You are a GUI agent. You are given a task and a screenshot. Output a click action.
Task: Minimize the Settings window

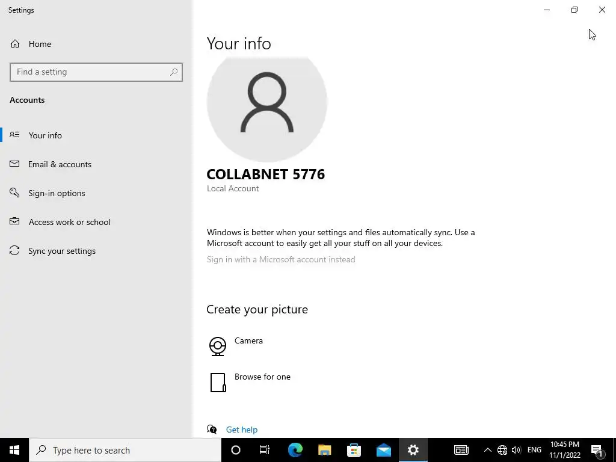point(547,10)
